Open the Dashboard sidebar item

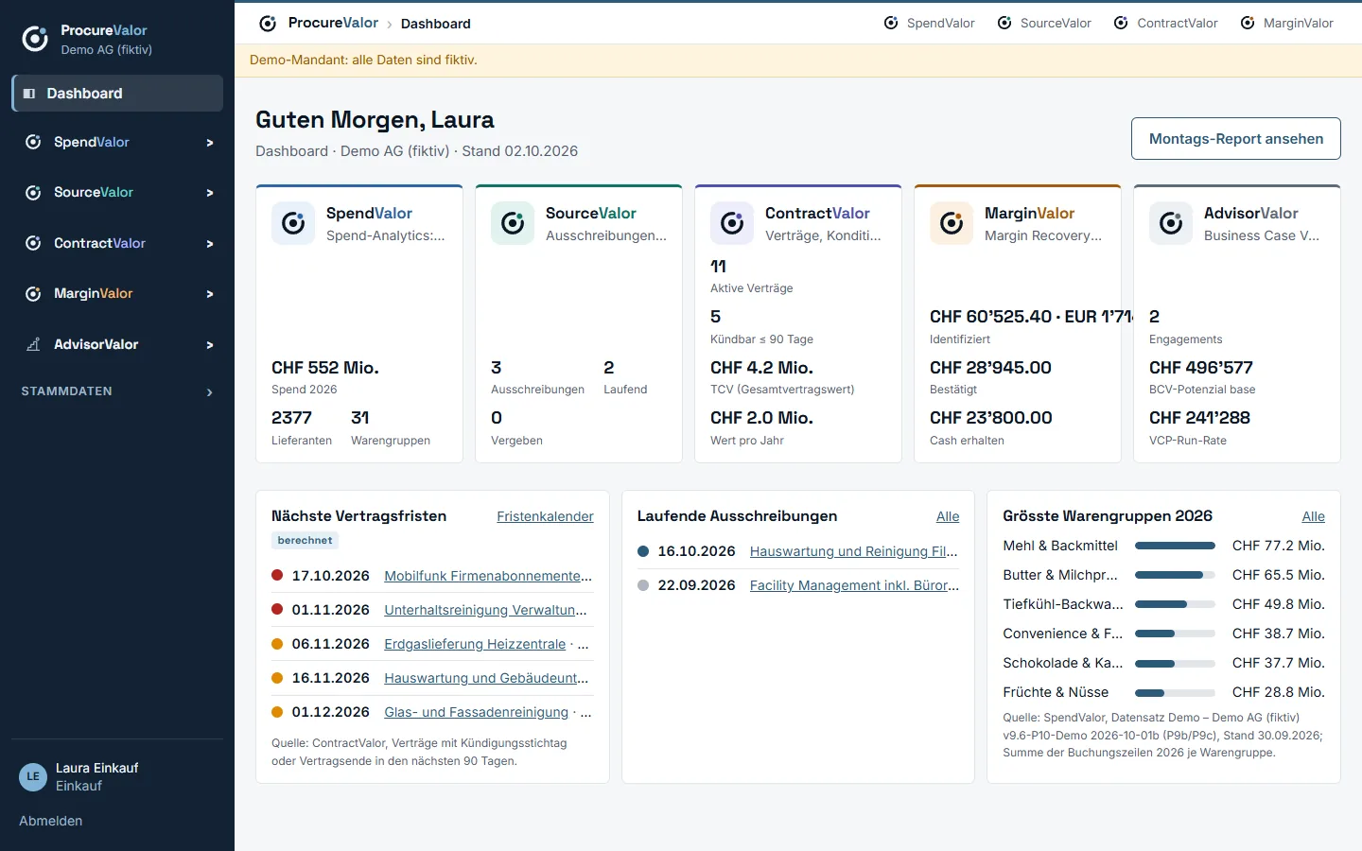(117, 94)
